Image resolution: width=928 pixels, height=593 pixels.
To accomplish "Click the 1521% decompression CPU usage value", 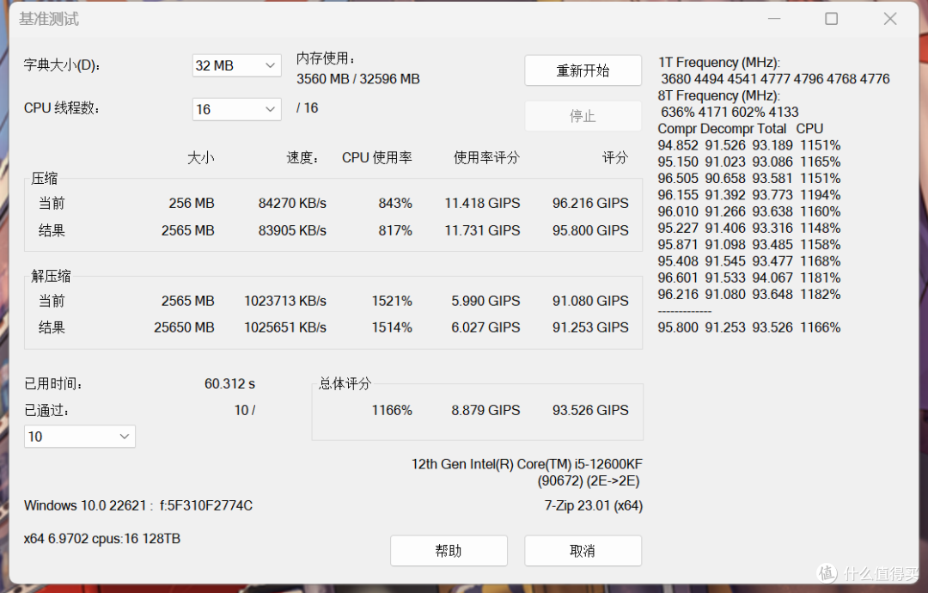I will pyautogui.click(x=392, y=301).
